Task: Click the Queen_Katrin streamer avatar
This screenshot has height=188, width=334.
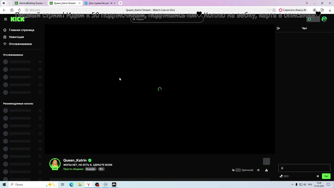Action: click(55, 164)
